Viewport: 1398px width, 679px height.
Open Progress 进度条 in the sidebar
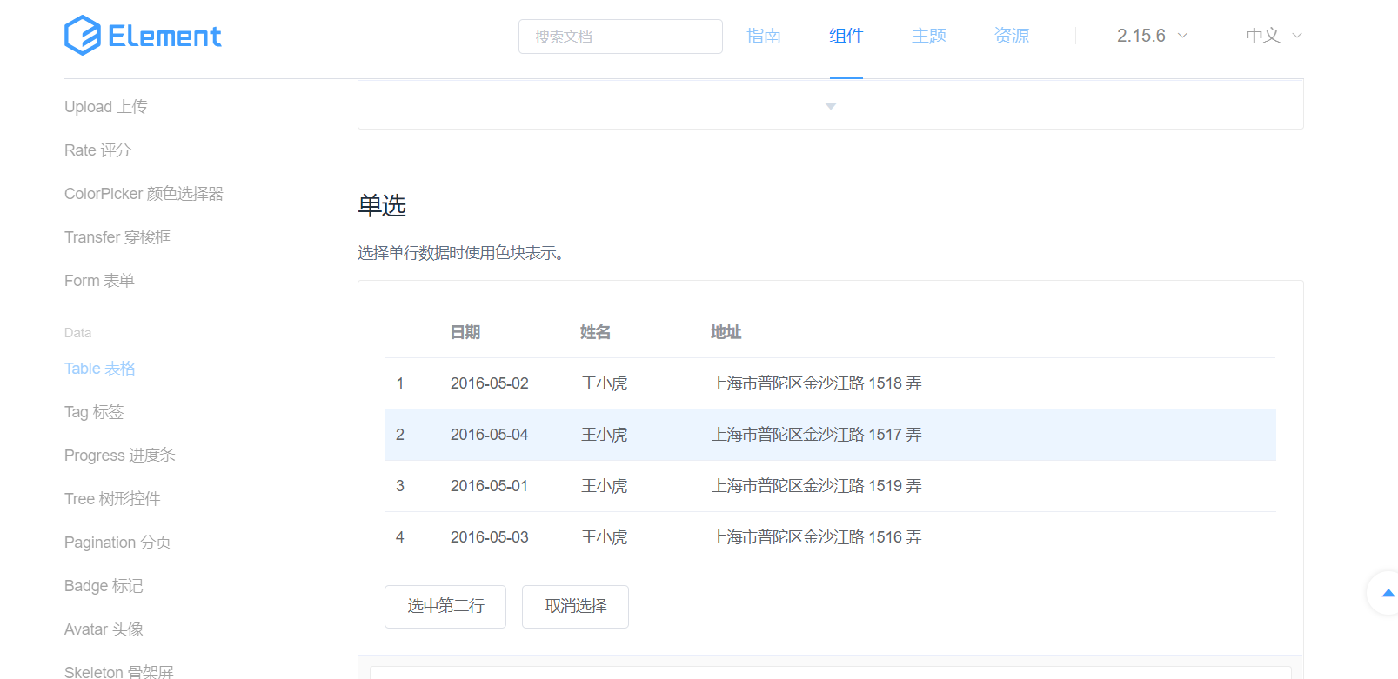pyautogui.click(x=120, y=456)
